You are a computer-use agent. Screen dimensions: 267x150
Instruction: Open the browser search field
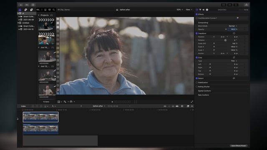click(54, 10)
